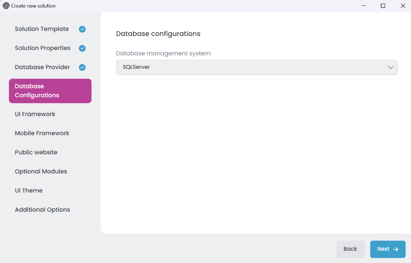Open the Optional Modules step
Image resolution: width=411 pixels, height=263 pixels.
[41, 171]
